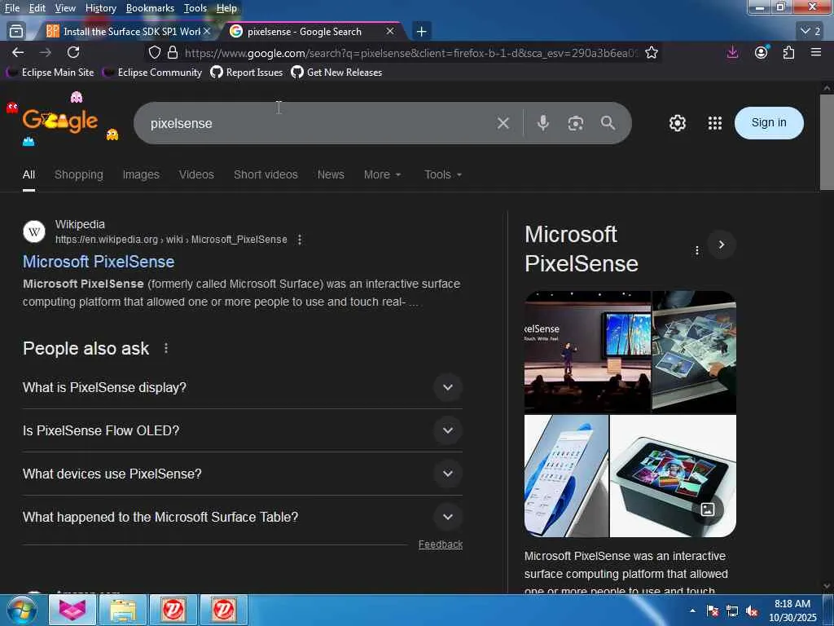Open the Windows Start menu
The width and height of the screenshot is (834, 626).
(22, 610)
